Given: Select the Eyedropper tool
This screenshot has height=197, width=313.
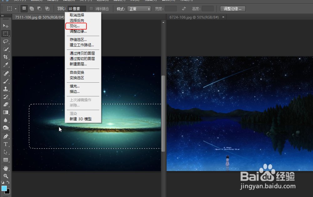Looking at the screenshot, I should click(x=6, y=65).
